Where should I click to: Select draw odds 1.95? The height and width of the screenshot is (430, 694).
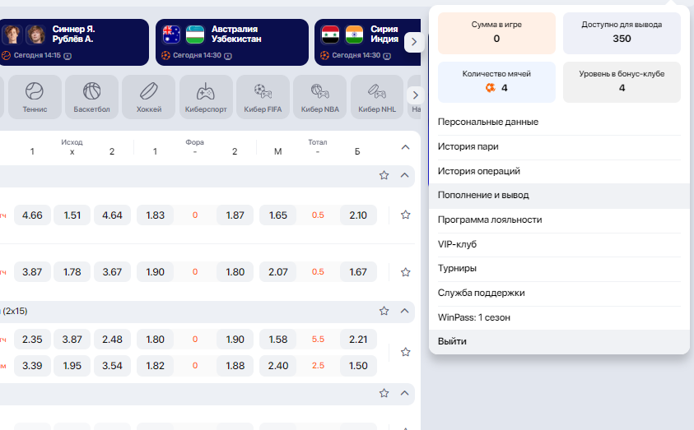click(x=72, y=366)
